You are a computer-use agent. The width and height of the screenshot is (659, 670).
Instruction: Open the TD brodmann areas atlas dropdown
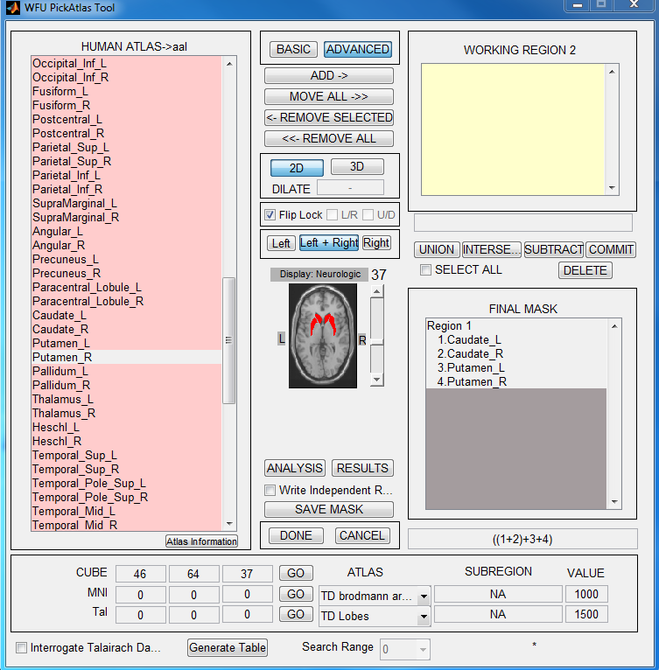point(423,596)
